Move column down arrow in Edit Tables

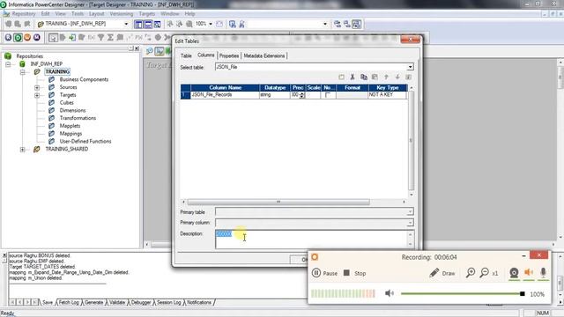pos(397,77)
